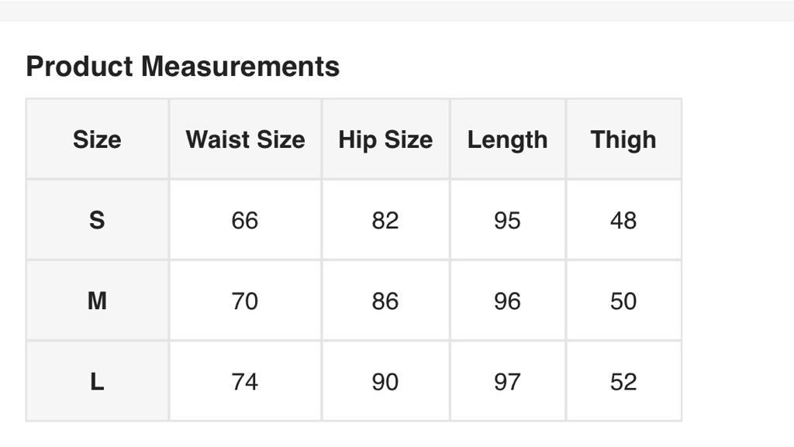Click the L size row label
The width and height of the screenshot is (794, 447).
tap(97, 381)
